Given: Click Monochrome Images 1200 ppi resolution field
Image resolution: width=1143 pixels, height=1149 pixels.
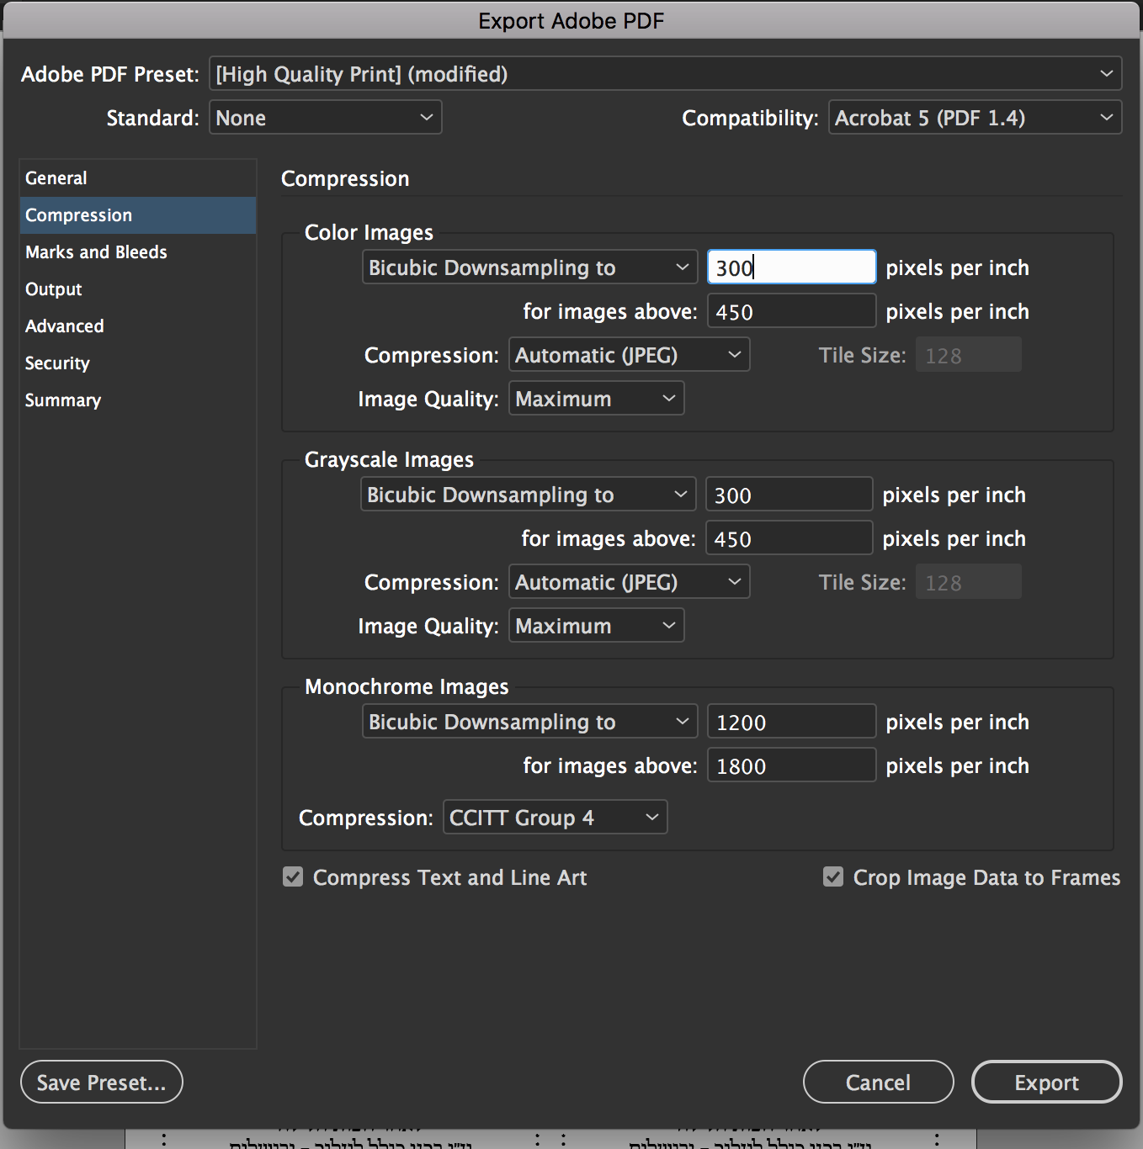Looking at the screenshot, I should coord(791,722).
